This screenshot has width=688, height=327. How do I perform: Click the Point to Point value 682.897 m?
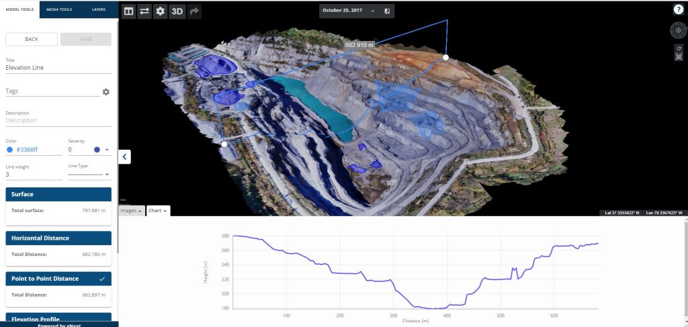(94, 295)
